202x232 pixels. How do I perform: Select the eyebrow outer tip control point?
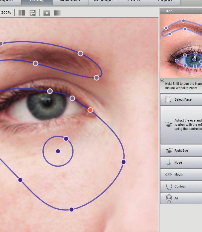click(97, 77)
